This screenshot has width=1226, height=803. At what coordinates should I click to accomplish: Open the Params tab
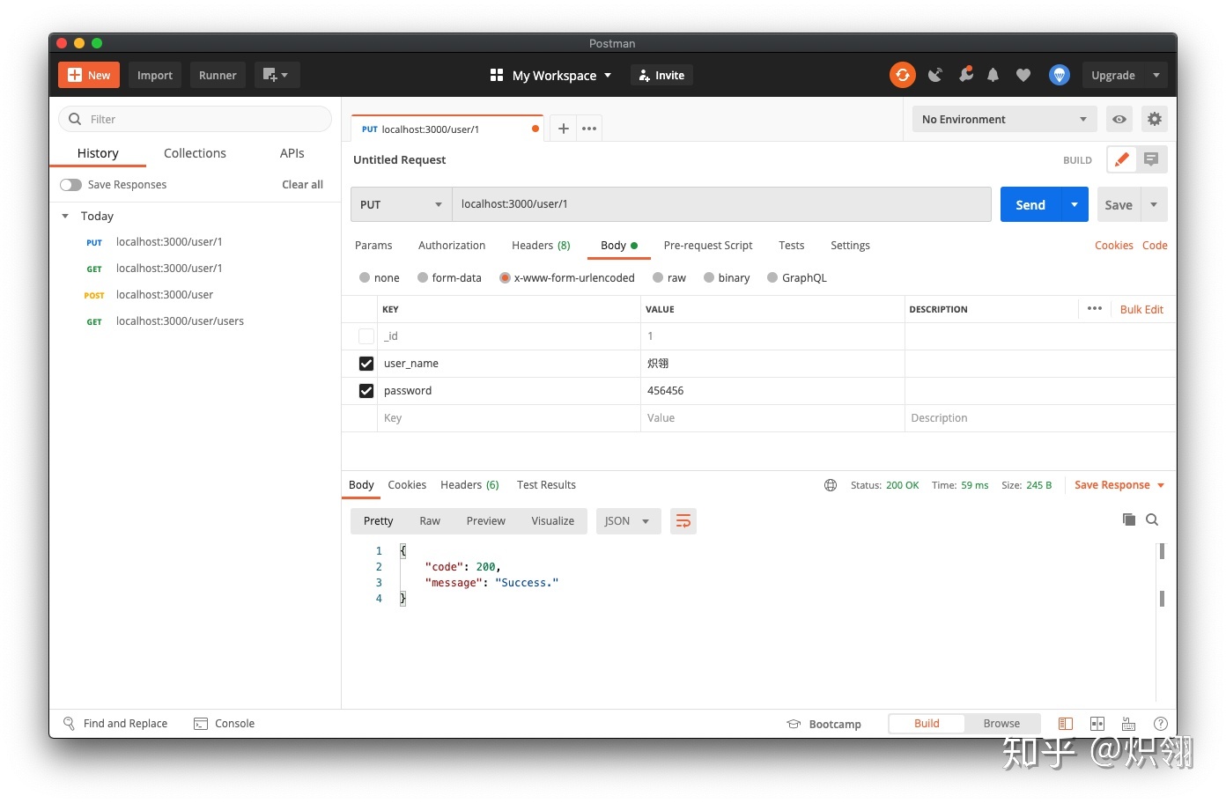[373, 246]
